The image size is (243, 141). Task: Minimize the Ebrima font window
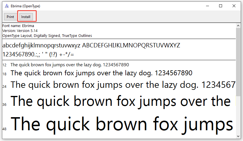[x=207, y=6]
